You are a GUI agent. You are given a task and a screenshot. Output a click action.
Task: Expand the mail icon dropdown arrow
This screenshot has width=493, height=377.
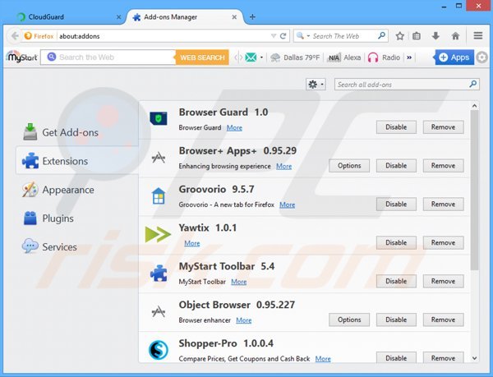261,57
